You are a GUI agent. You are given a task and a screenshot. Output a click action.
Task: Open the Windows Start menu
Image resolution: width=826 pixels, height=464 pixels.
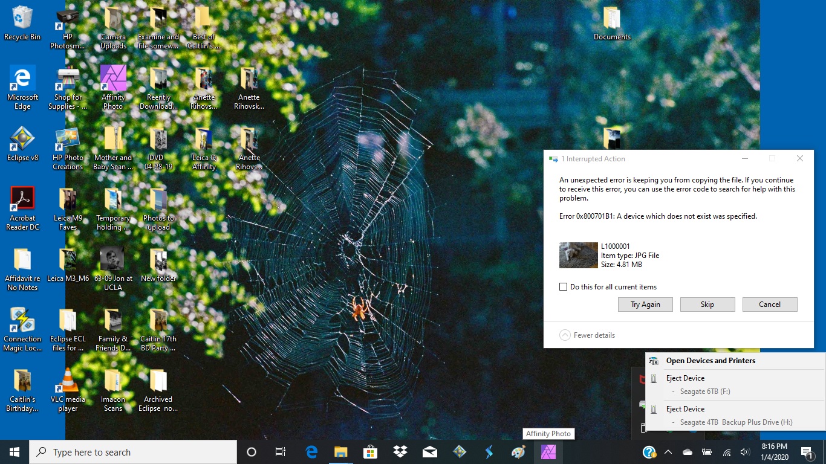pyautogui.click(x=15, y=452)
